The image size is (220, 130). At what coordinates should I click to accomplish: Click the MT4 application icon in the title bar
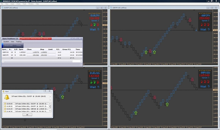click(1, 1)
